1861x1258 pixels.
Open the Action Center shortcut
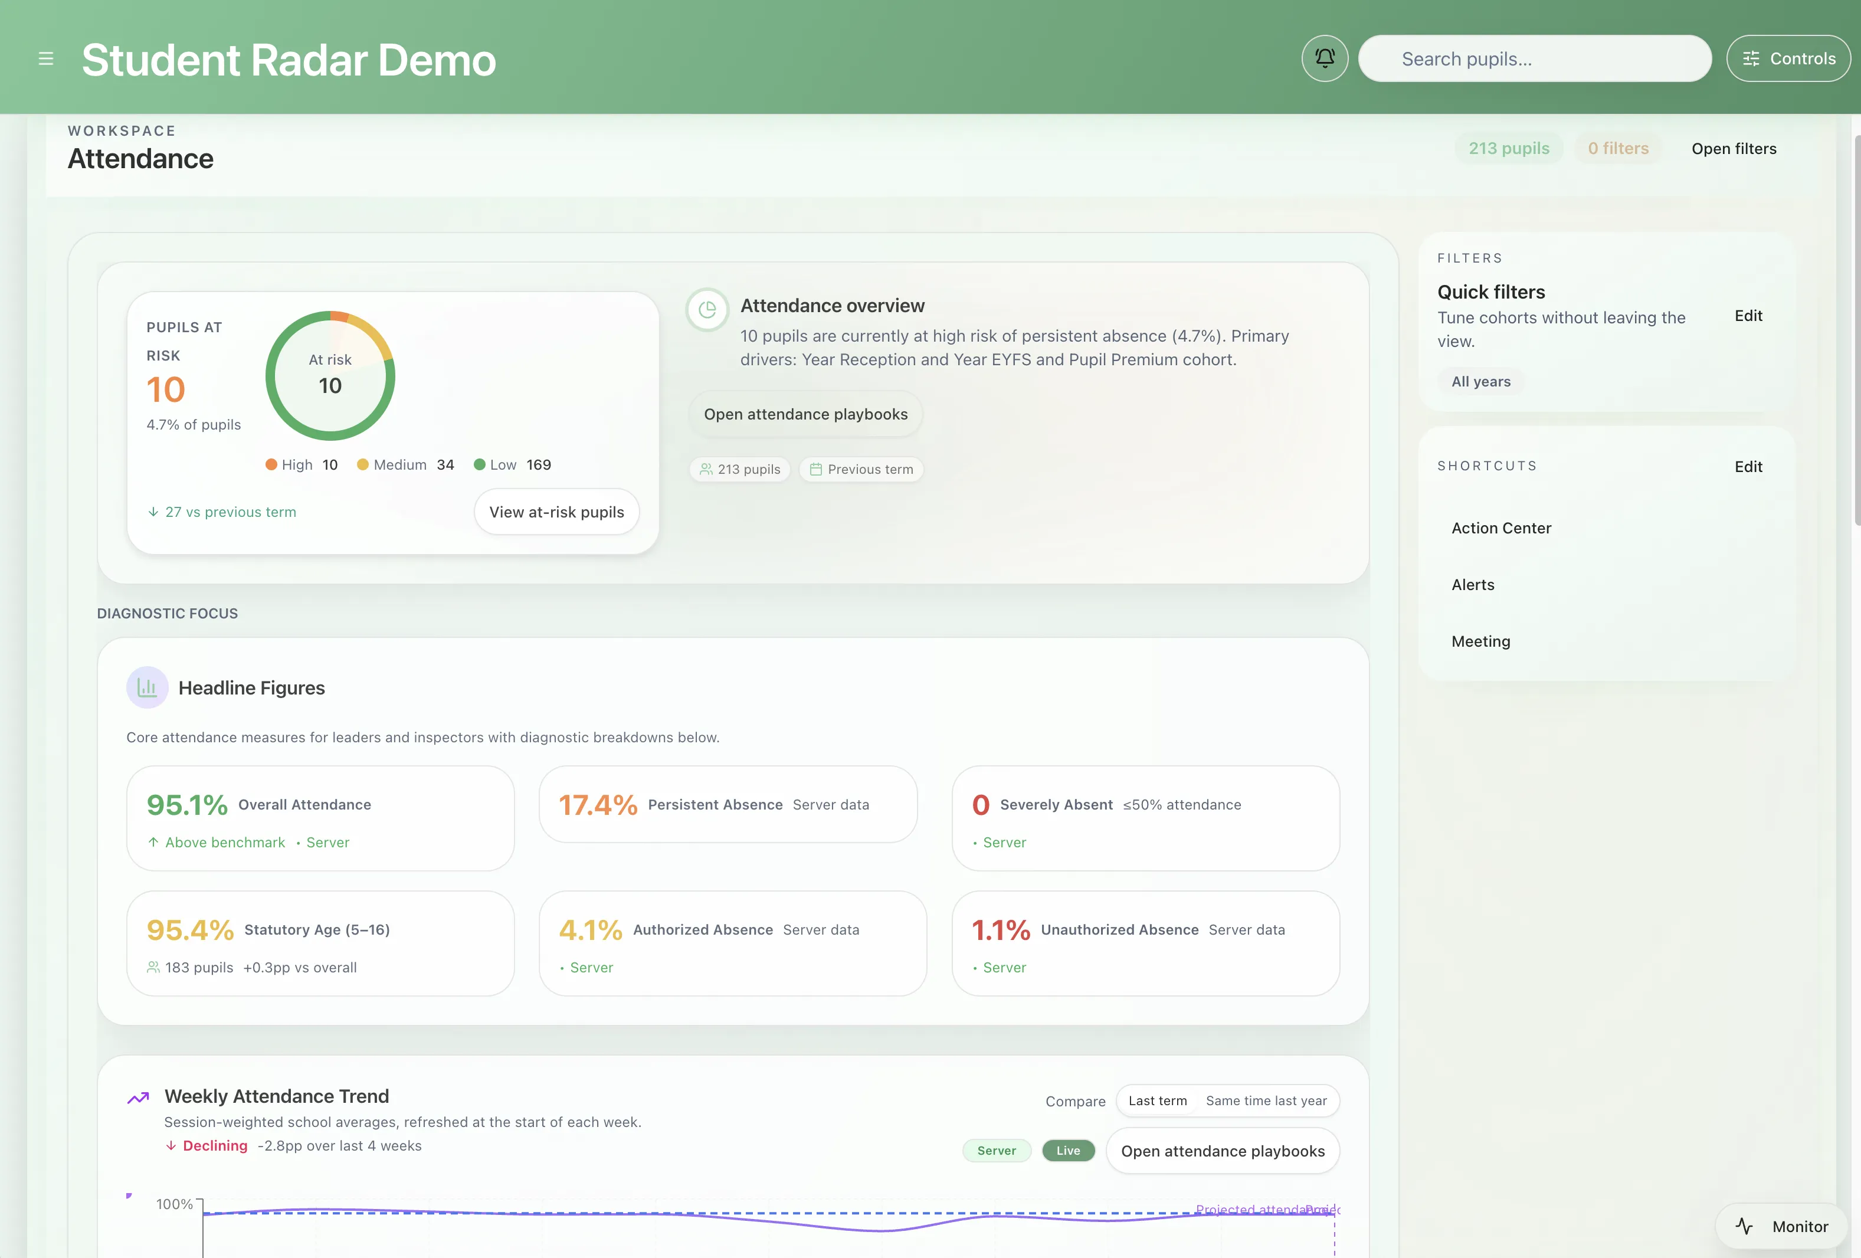1500,529
